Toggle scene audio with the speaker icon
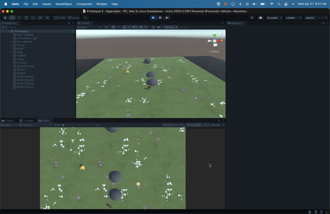This screenshot has width=330, height=214. pyautogui.click(x=118, y=27)
